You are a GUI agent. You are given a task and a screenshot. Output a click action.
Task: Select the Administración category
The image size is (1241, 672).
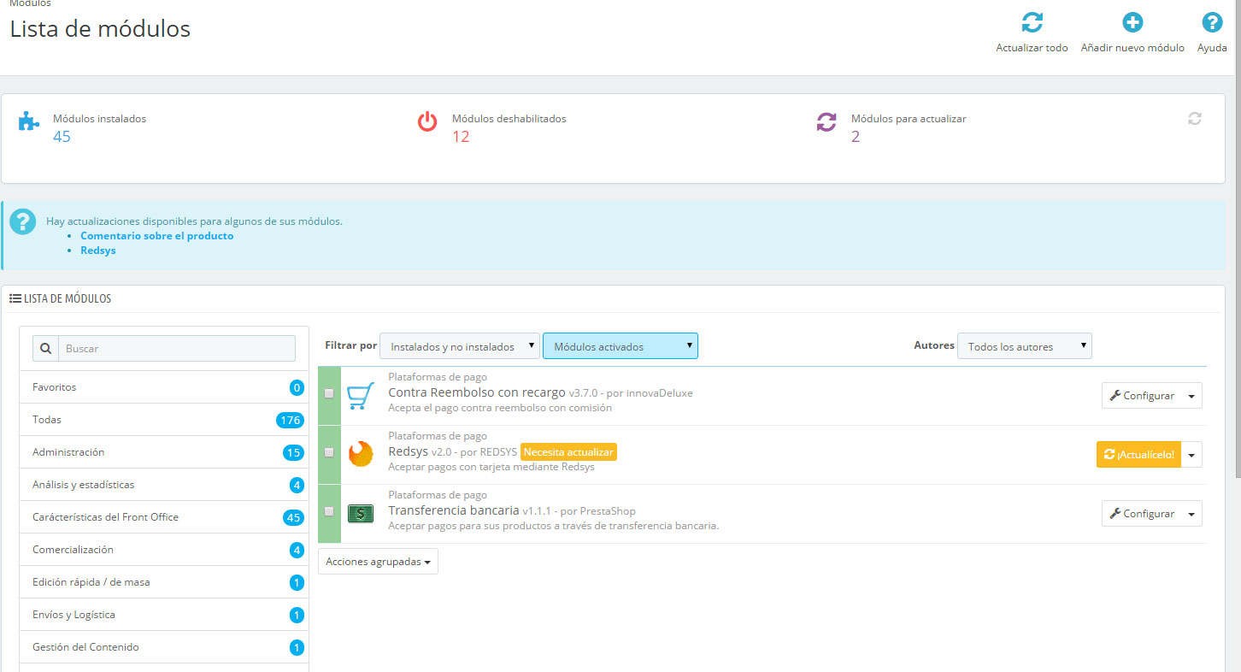pos(164,452)
